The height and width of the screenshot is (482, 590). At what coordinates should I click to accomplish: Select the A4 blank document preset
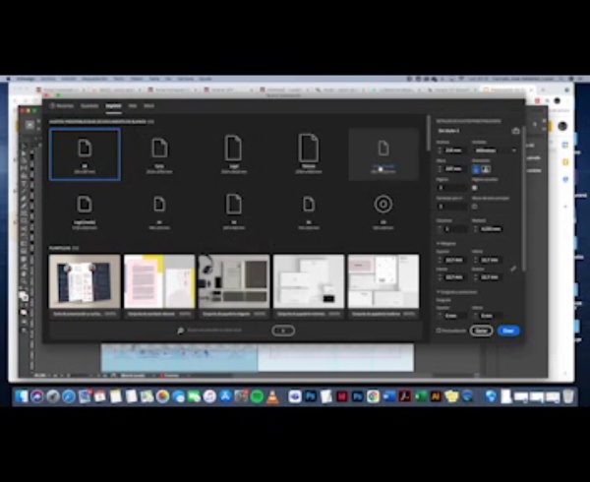(x=85, y=154)
